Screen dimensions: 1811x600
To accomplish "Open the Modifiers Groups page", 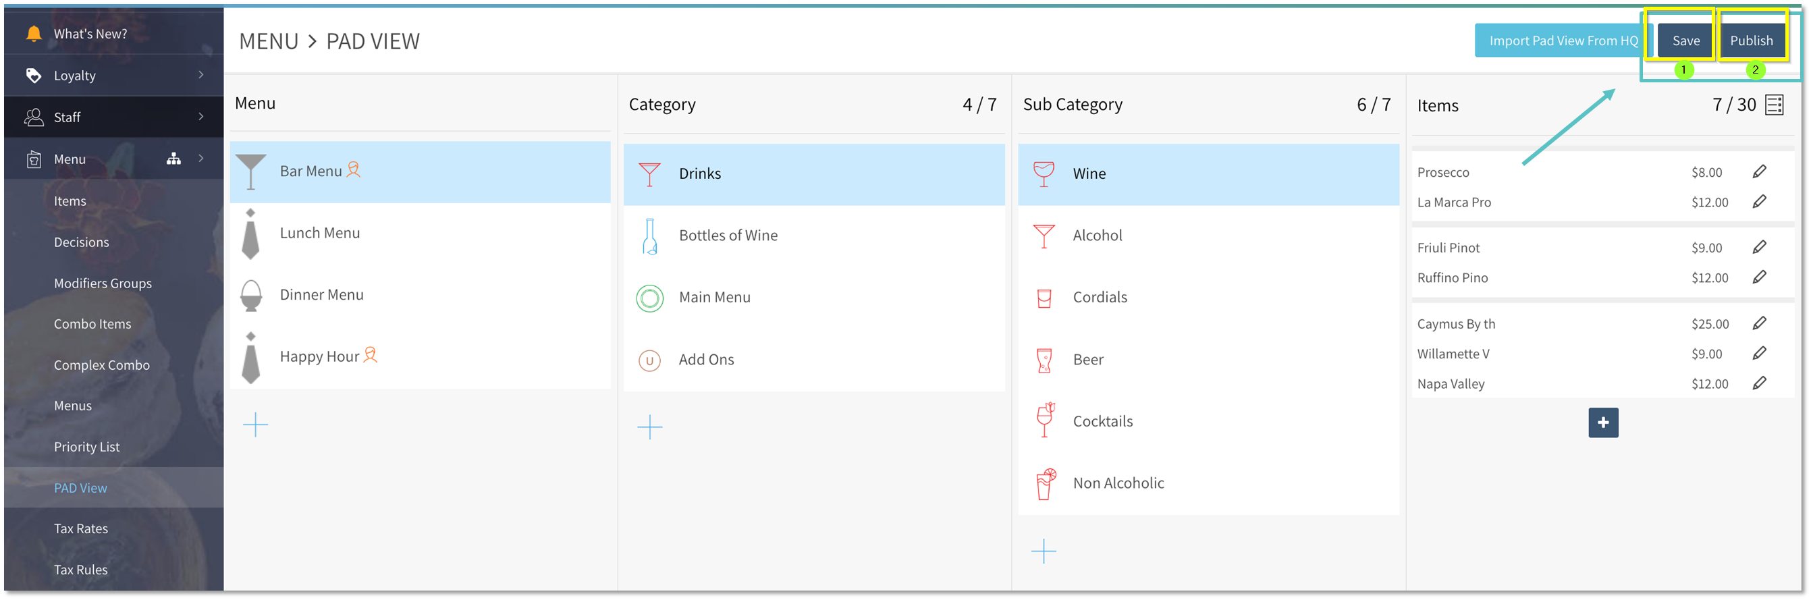I will (x=103, y=283).
